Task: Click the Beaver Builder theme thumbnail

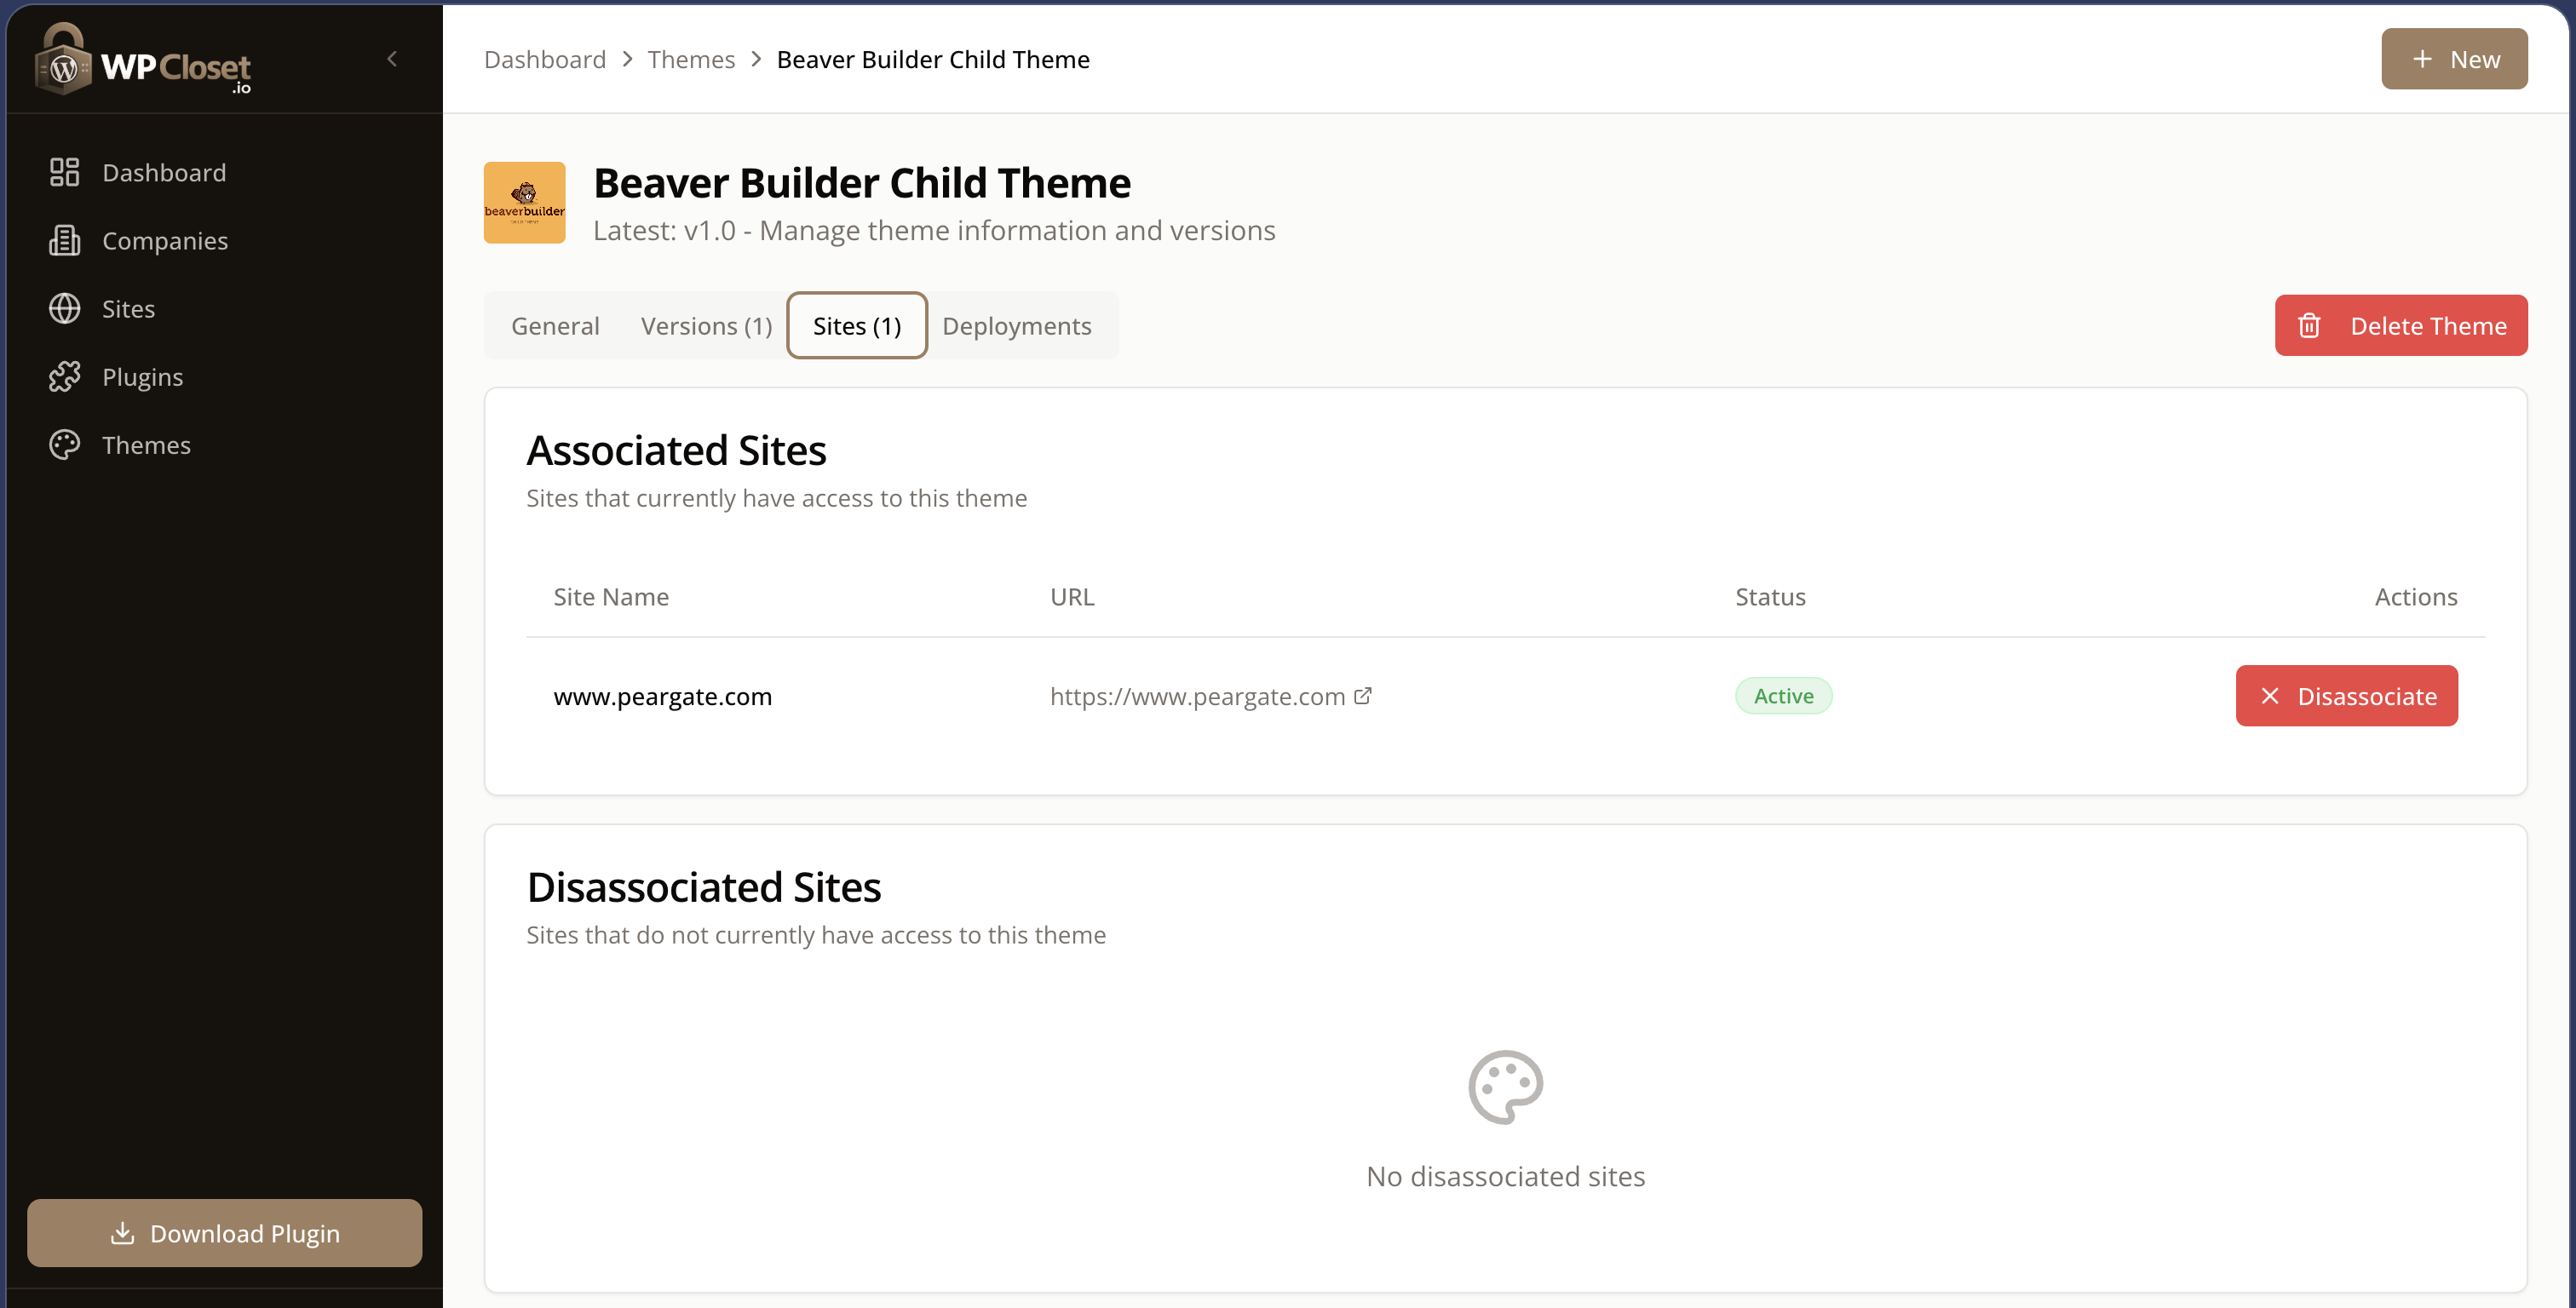Action: [524, 202]
